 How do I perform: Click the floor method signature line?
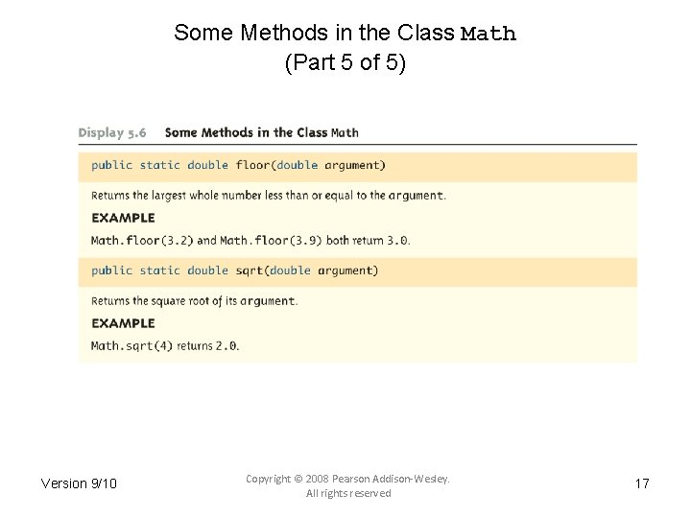pos(238,165)
